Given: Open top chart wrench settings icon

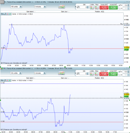Looking at the screenshot, I should 78,7.
